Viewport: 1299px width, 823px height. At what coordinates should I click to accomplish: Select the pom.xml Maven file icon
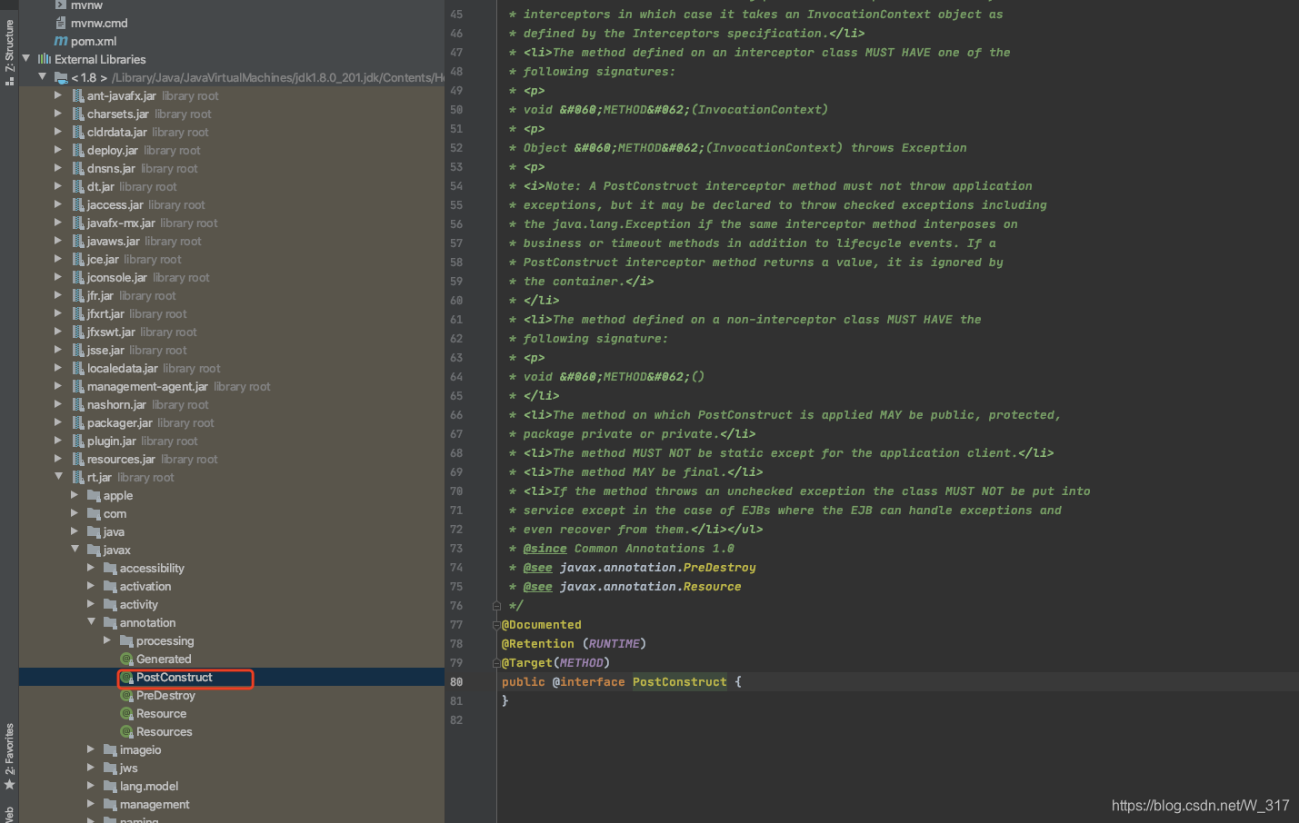tap(61, 41)
